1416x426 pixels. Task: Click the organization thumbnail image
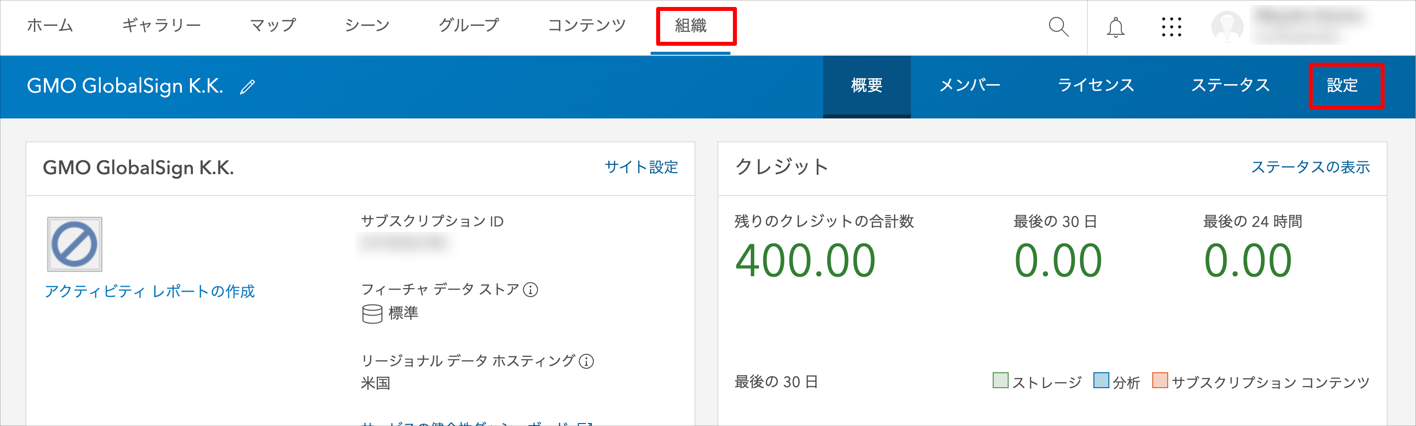(x=75, y=244)
